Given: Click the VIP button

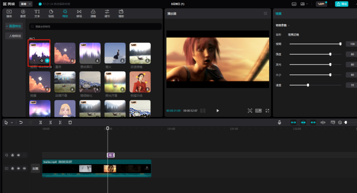Looking at the screenshot, I should (x=321, y=4).
